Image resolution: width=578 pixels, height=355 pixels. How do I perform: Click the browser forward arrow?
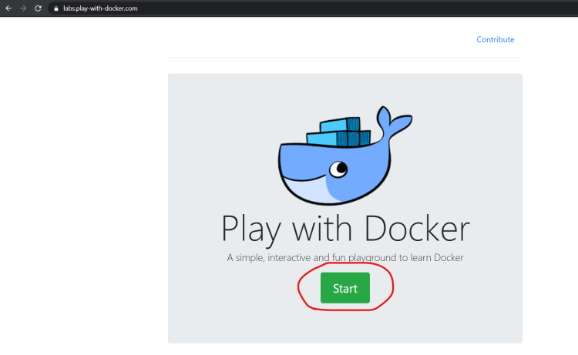(23, 8)
